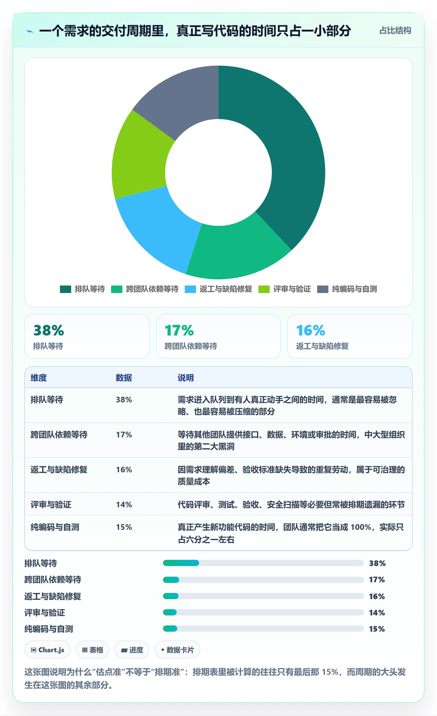Click the 跨团队依赖等待 label in the legend
The width and height of the screenshot is (437, 716).
152,289
